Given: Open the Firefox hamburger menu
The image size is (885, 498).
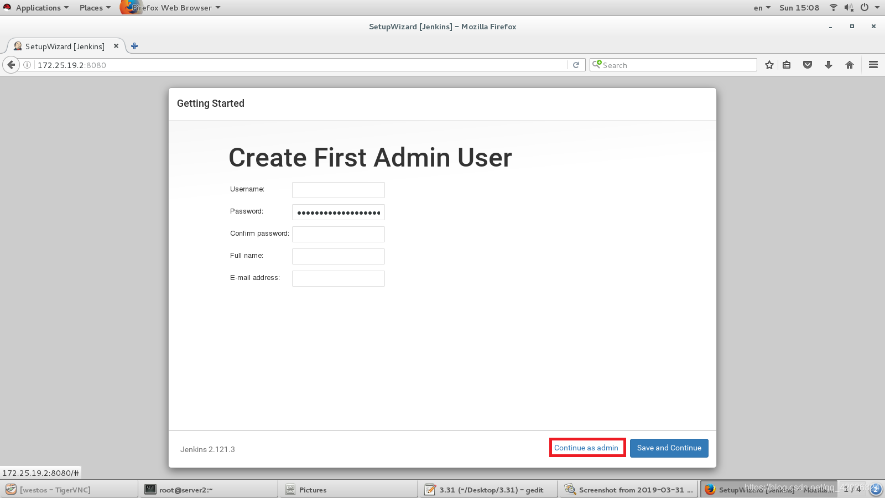Looking at the screenshot, I should click(x=873, y=65).
